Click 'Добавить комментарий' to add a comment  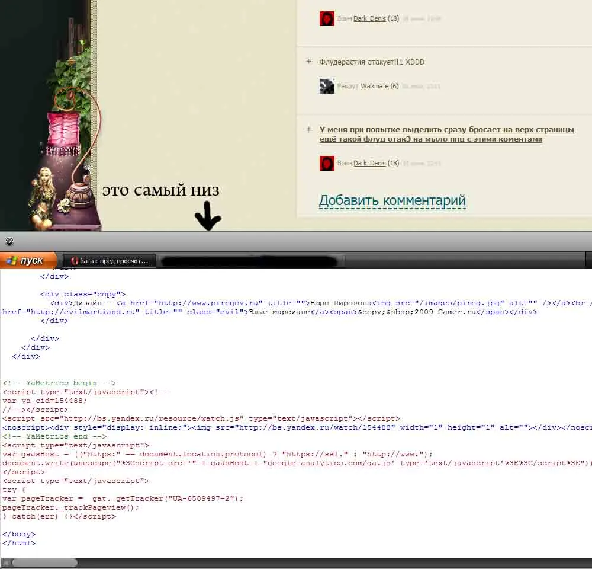tap(392, 200)
